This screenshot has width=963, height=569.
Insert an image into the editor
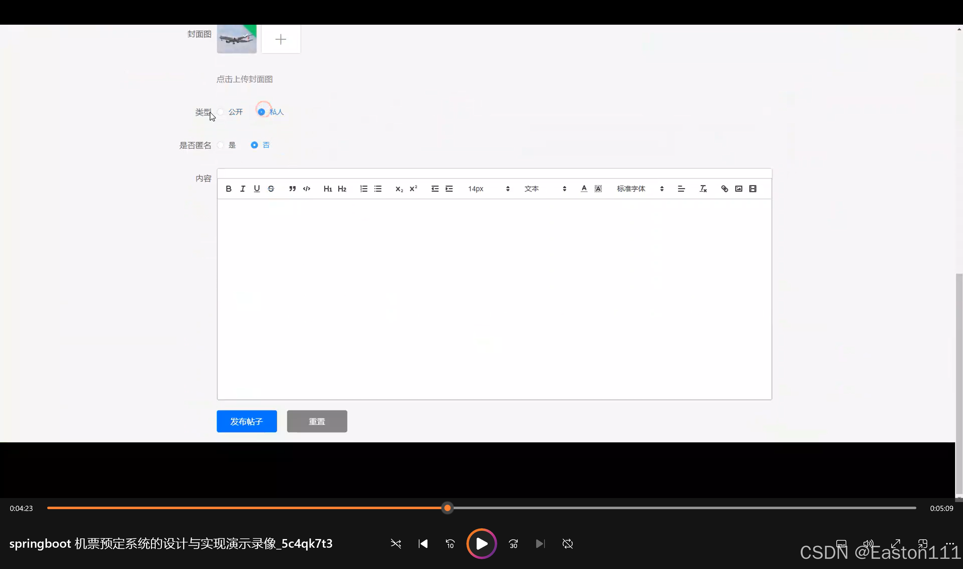coord(738,189)
